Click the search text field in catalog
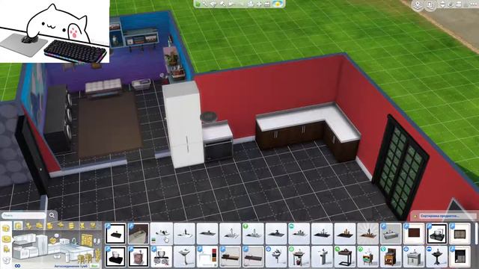Viewport: 479px width, 269px height. click(24, 215)
